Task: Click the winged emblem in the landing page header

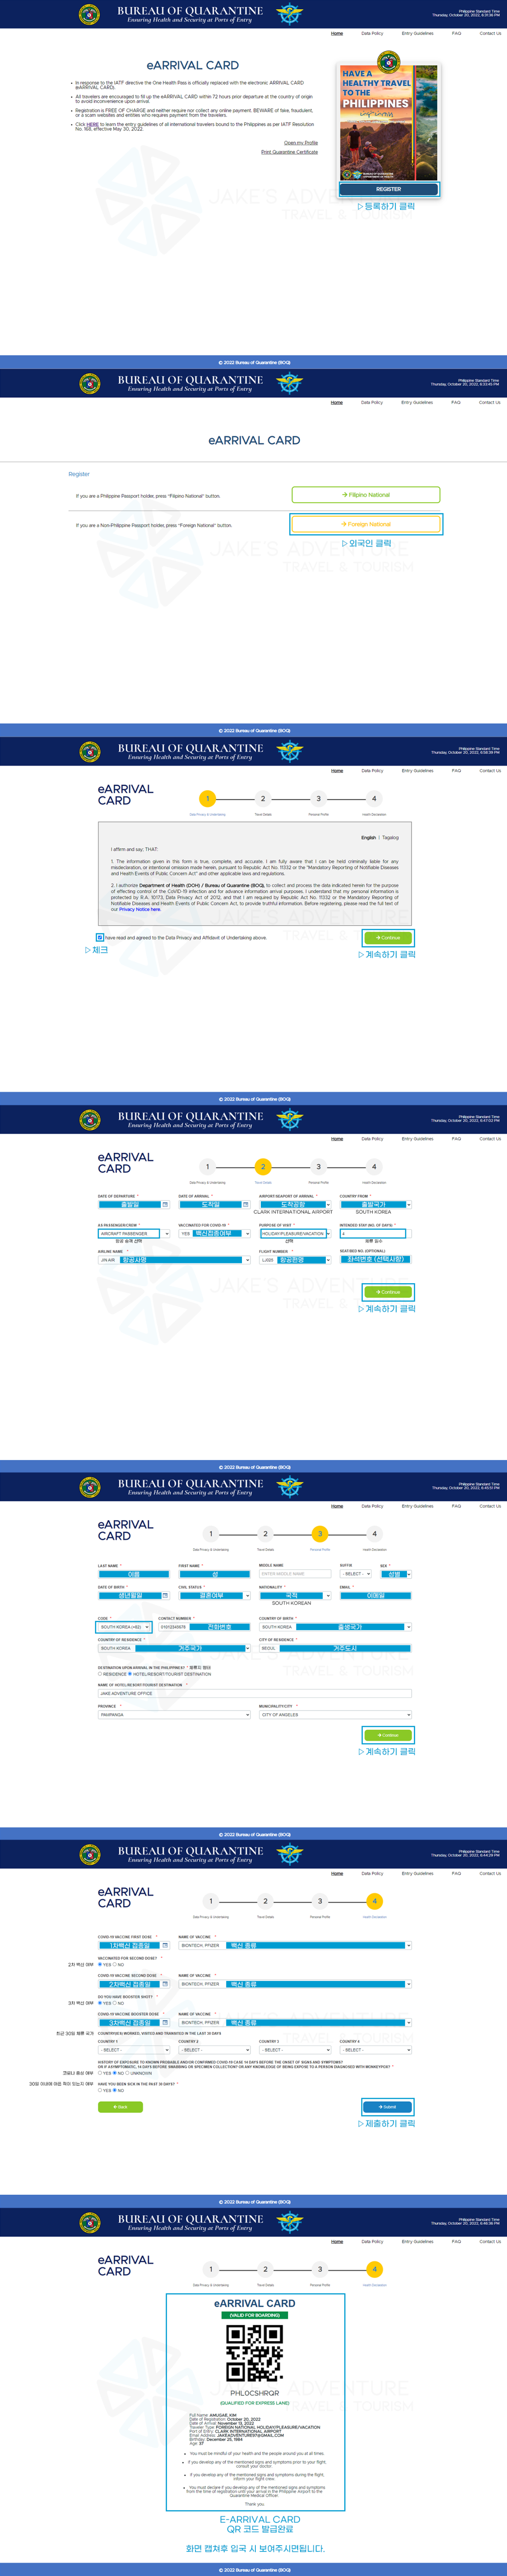Action: pyautogui.click(x=289, y=14)
